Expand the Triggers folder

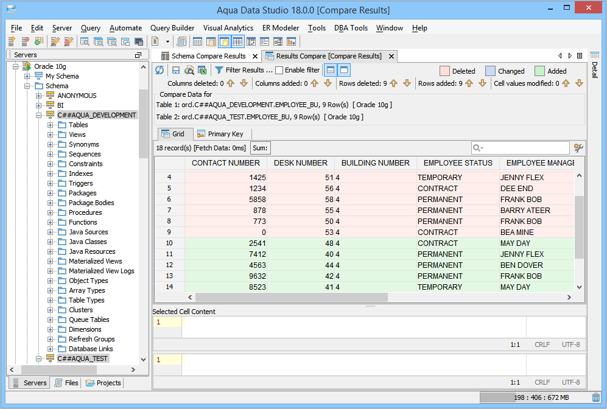pyautogui.click(x=50, y=183)
